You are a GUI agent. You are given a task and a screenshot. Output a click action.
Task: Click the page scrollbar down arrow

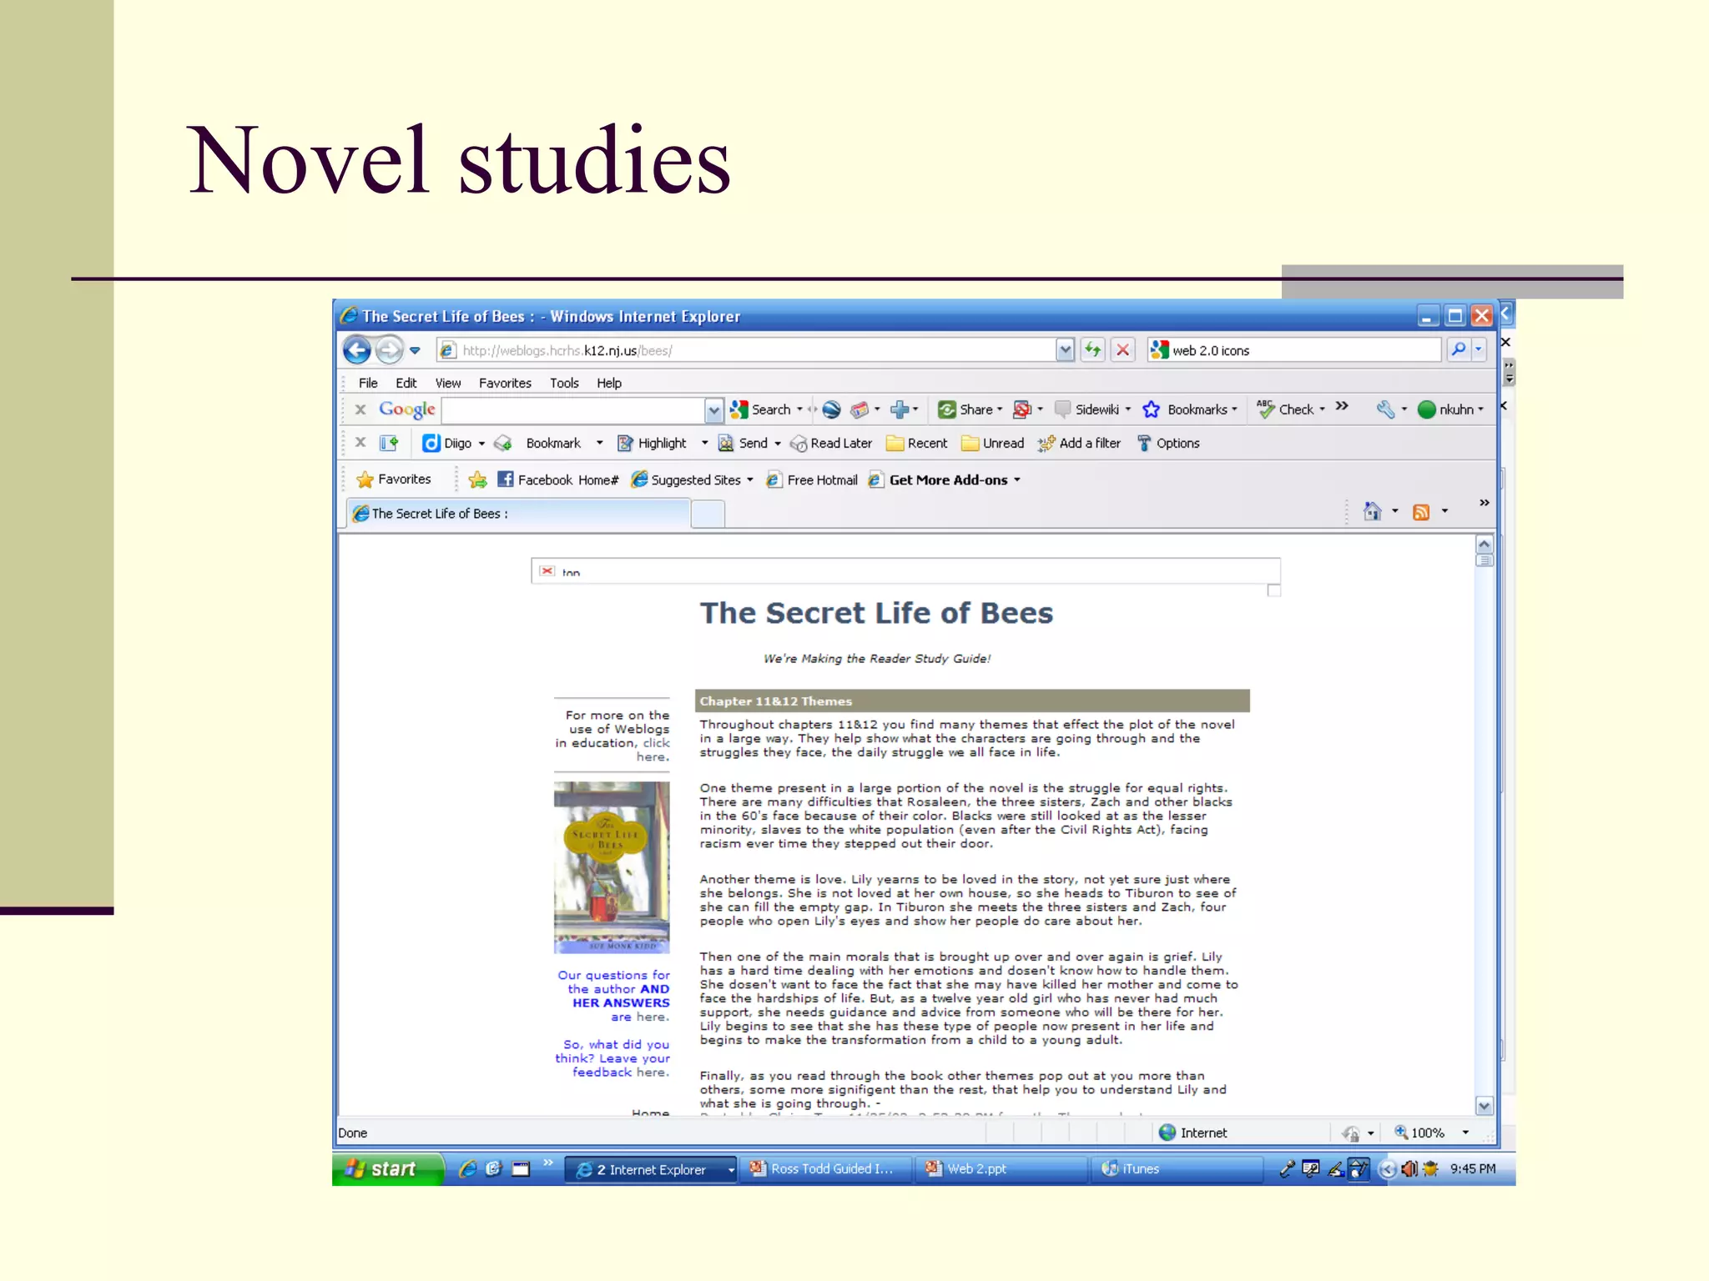pos(1484,1106)
